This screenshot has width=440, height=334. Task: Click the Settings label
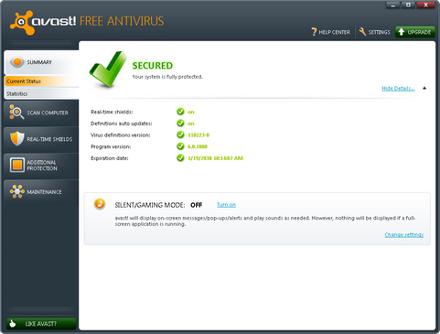point(379,32)
